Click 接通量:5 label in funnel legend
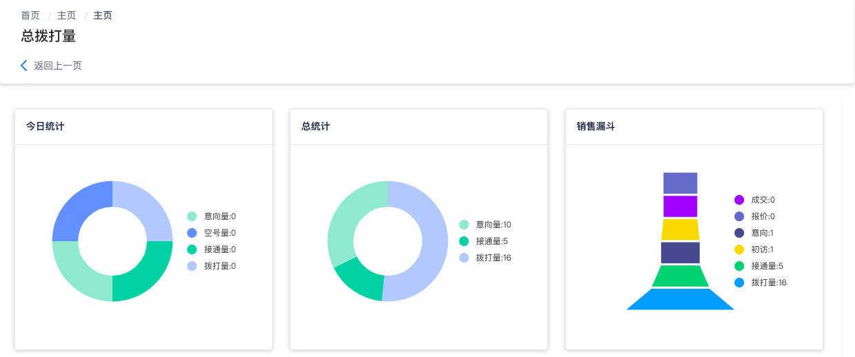The width and height of the screenshot is (855, 357). click(x=767, y=266)
